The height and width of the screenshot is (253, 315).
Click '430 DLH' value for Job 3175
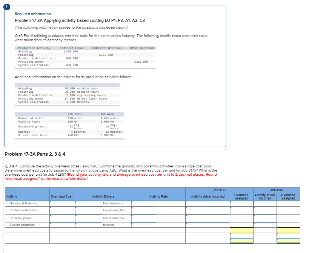pyautogui.click(x=73, y=135)
